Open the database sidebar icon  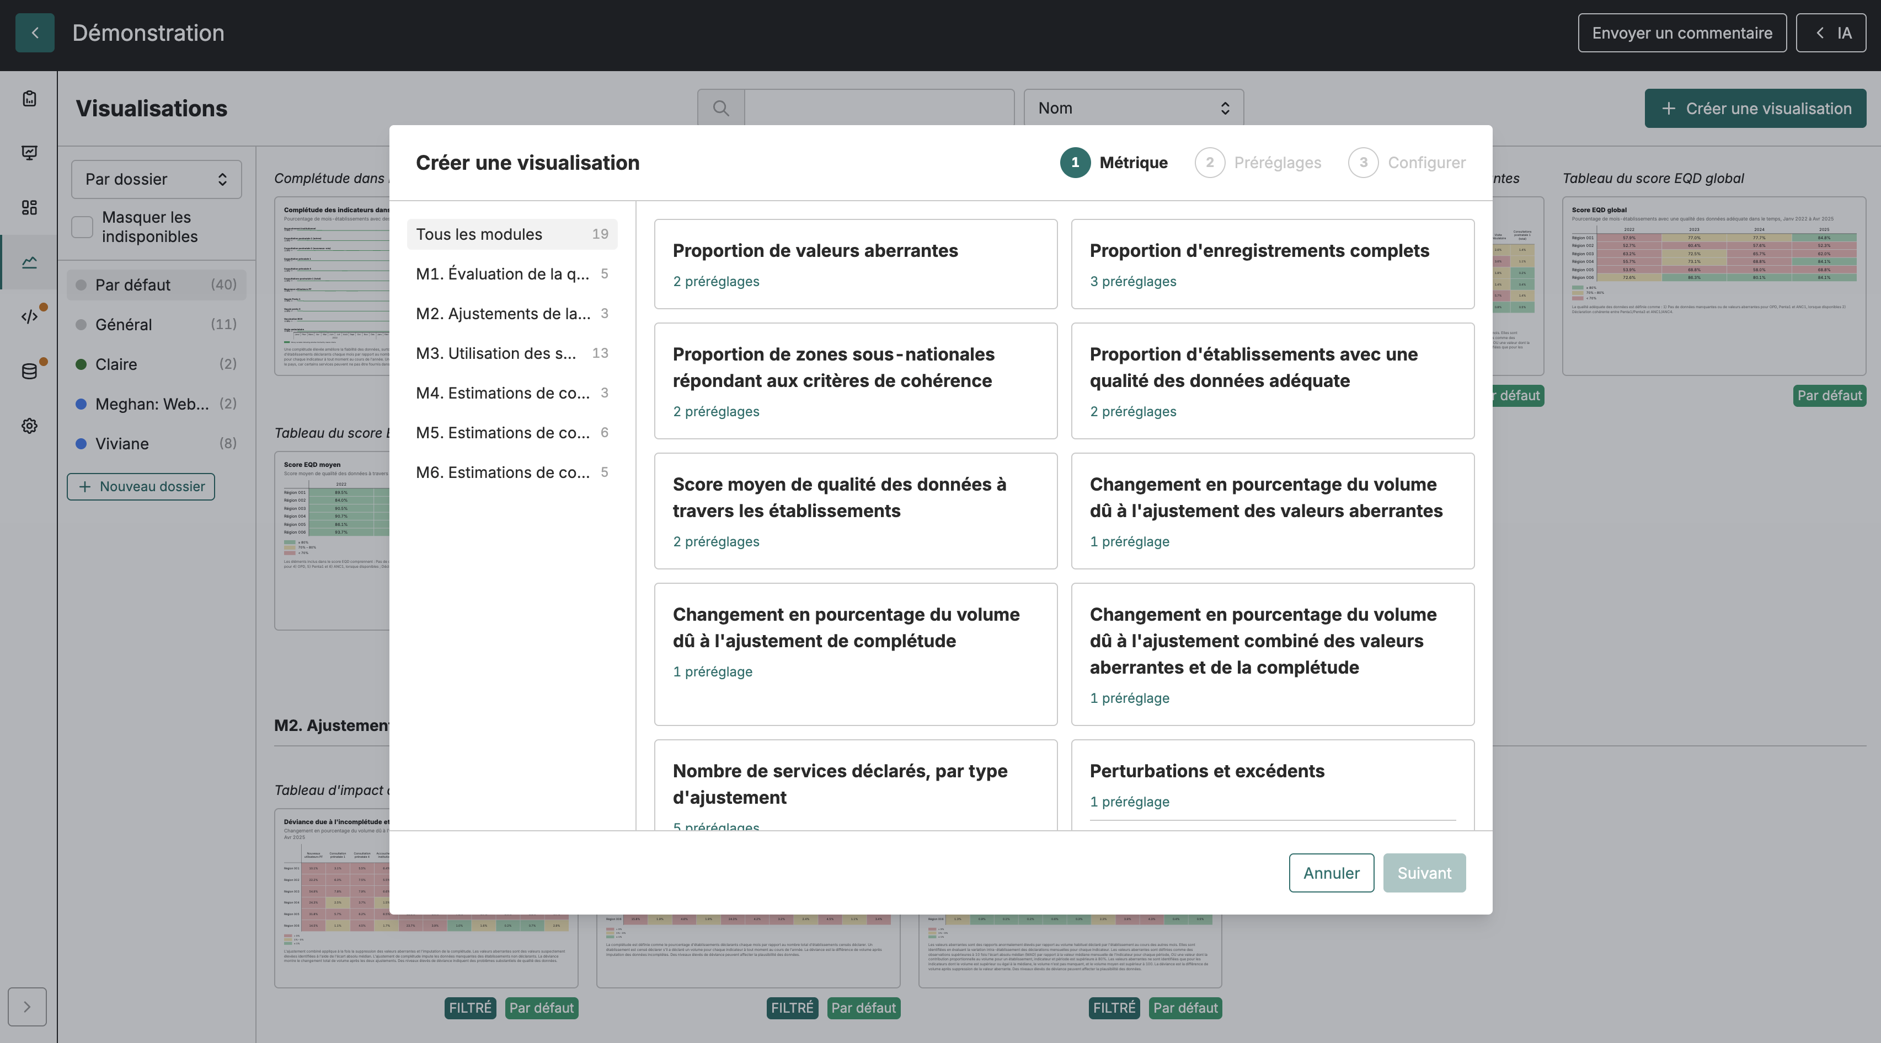29,371
